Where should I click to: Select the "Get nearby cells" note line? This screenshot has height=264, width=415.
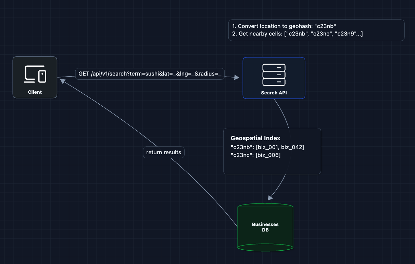click(x=297, y=34)
